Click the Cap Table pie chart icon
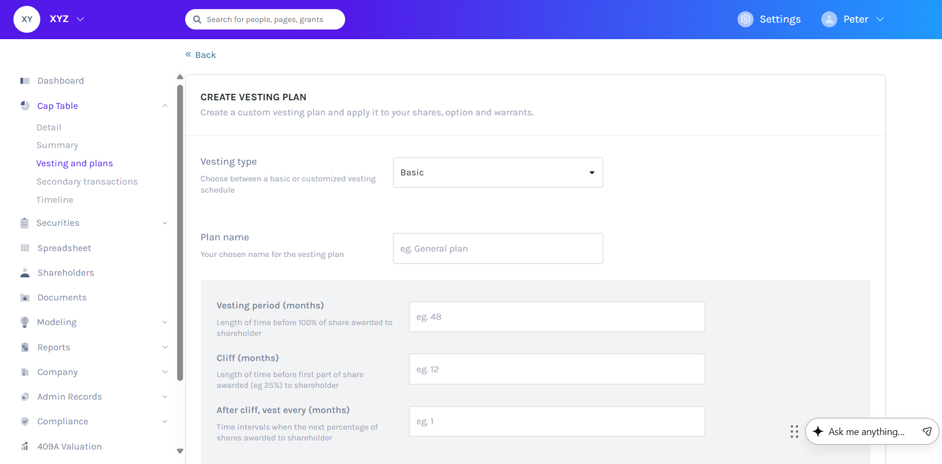Screen dimensions: 942x464 coord(25,106)
